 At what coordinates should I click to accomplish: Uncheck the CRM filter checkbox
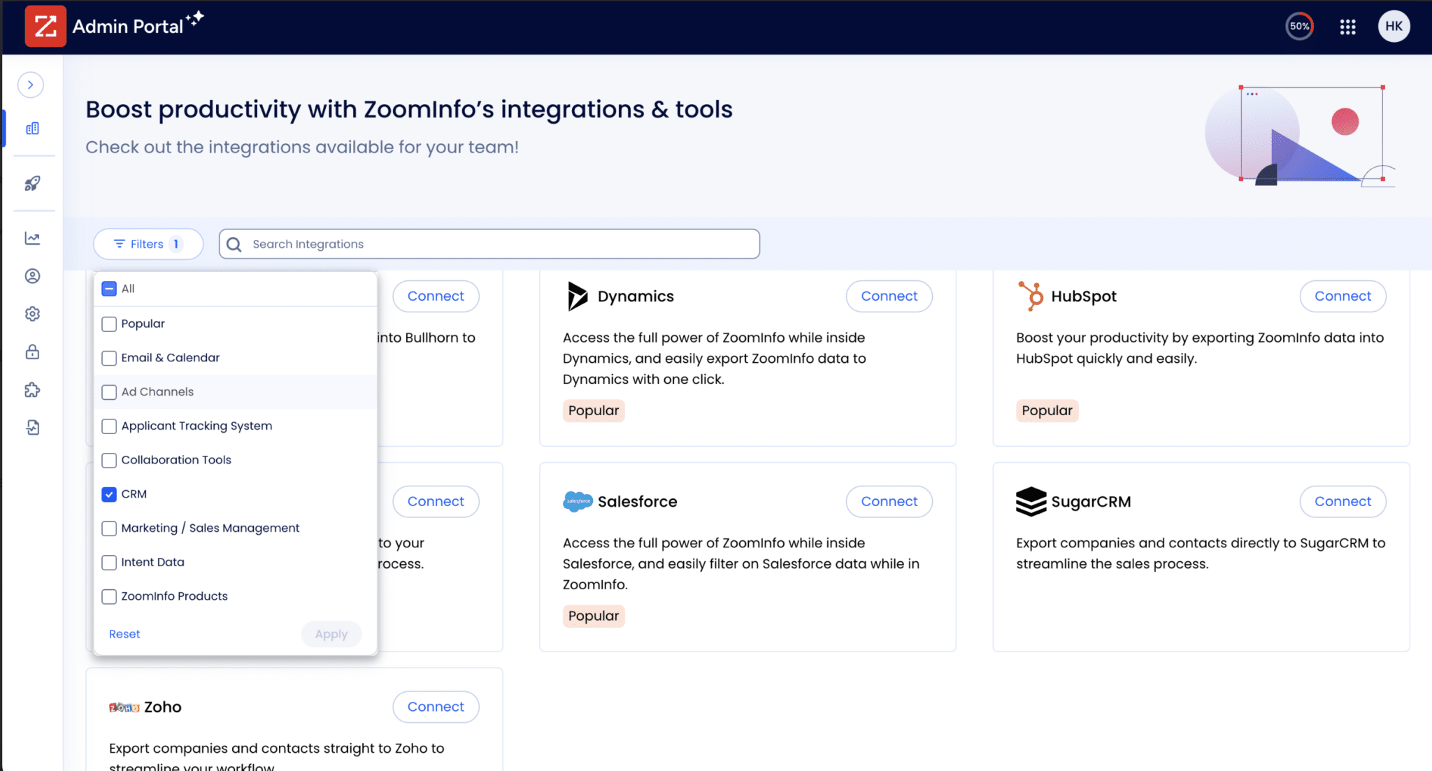[109, 494]
